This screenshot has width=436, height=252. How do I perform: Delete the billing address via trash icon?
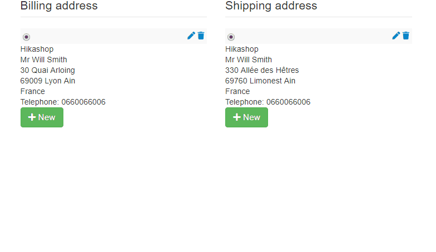click(x=201, y=36)
